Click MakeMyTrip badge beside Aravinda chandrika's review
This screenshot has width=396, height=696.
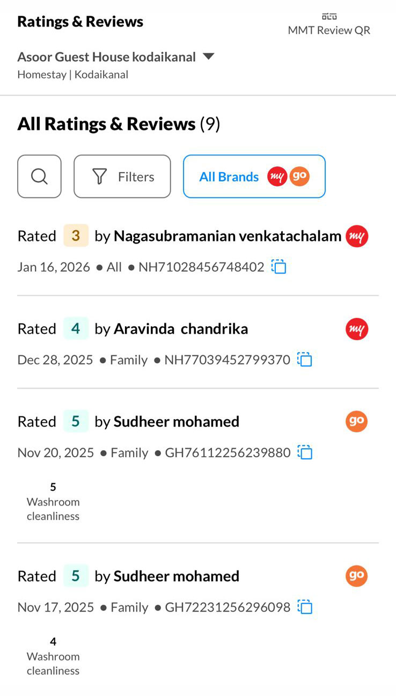click(357, 329)
